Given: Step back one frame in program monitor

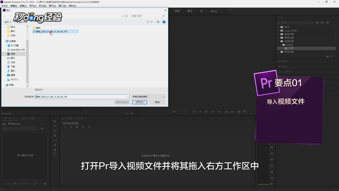Looking at the screenshot, I should tap(200, 112).
